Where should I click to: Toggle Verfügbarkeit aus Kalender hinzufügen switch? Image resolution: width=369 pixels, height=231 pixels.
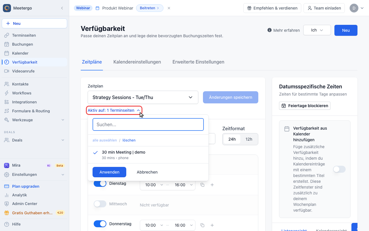[x=339, y=169]
